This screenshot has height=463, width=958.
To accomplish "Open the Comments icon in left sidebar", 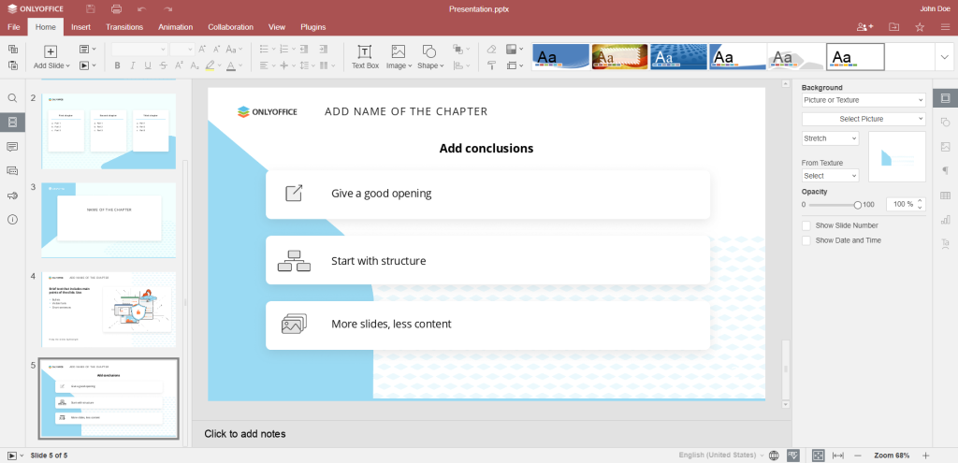I will coord(12,147).
